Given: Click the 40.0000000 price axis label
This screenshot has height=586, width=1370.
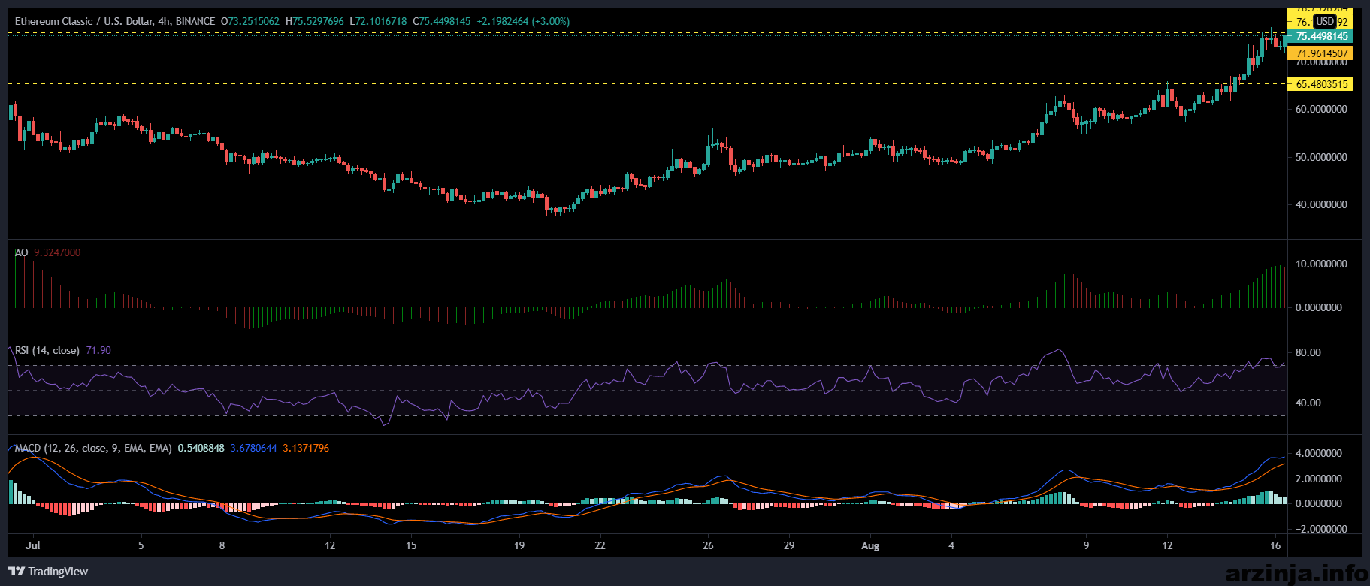Looking at the screenshot, I should [x=1321, y=204].
